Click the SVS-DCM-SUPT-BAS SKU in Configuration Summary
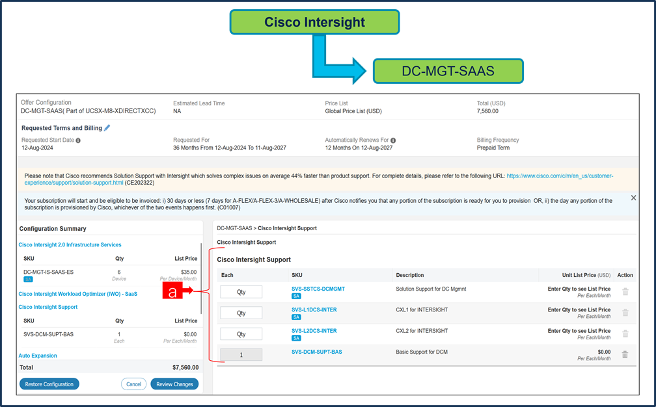The height and width of the screenshot is (407, 656). click(x=49, y=334)
